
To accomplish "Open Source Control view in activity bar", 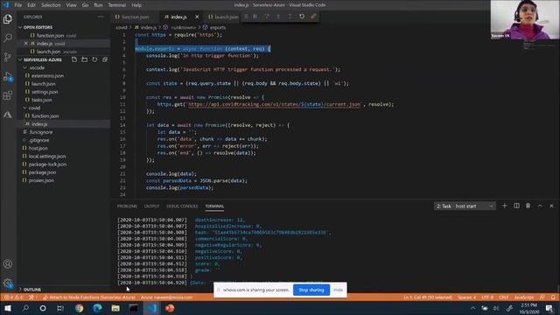I will pyautogui.click(x=8, y=57).
